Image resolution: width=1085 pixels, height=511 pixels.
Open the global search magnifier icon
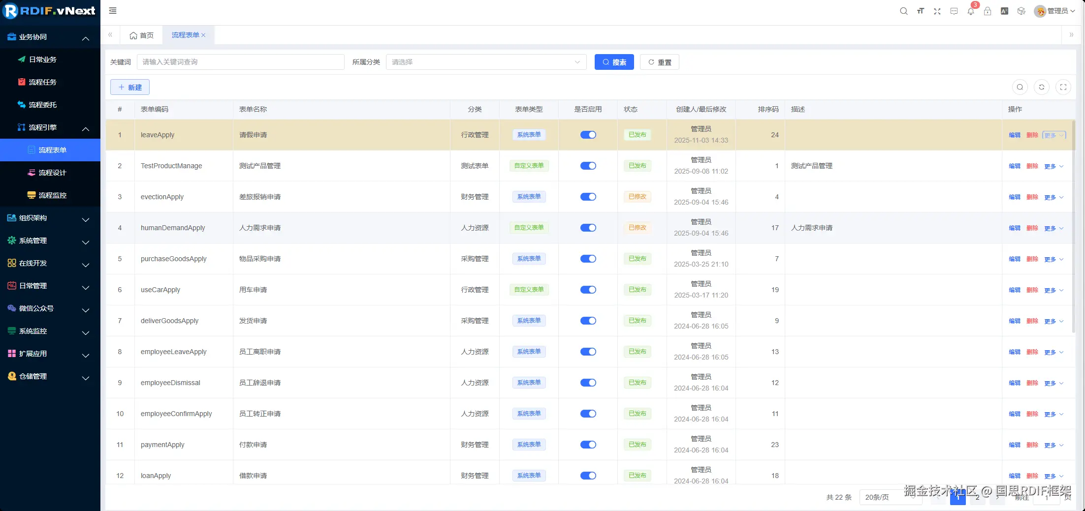coord(903,11)
